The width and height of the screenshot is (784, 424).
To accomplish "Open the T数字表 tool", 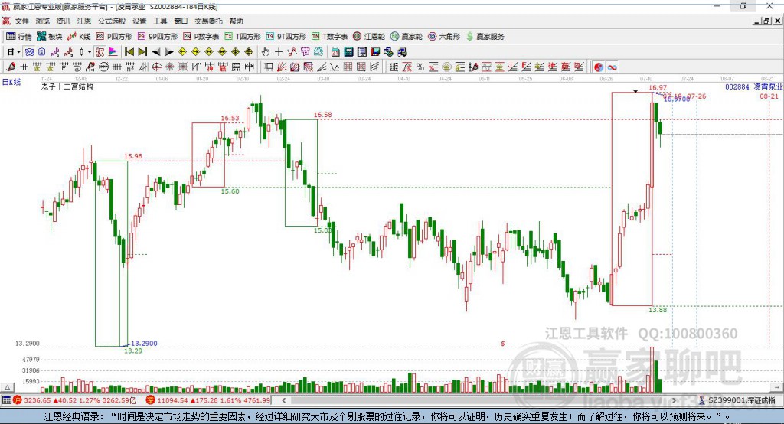I will point(329,37).
